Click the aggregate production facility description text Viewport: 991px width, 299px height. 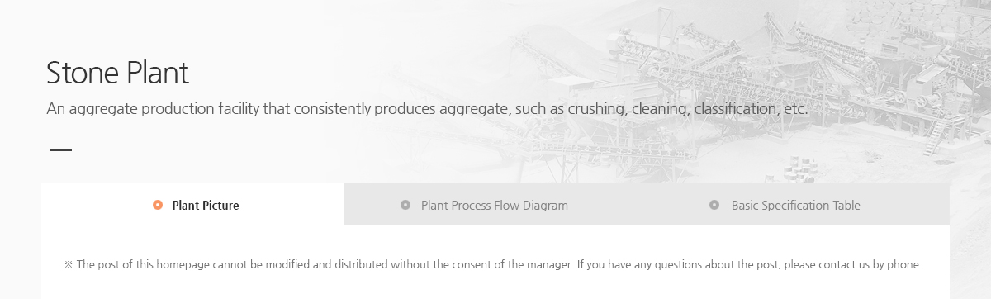click(426, 109)
